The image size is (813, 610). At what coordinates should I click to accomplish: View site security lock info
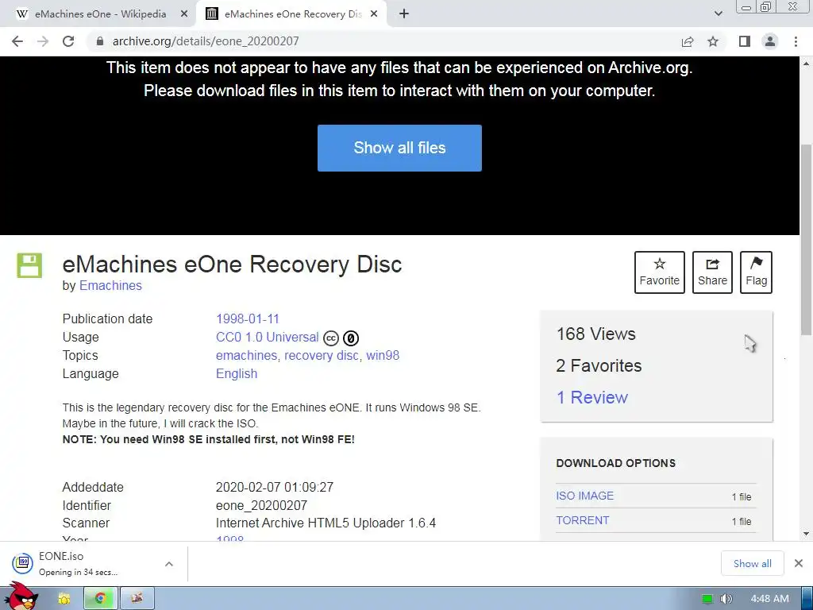click(x=100, y=41)
